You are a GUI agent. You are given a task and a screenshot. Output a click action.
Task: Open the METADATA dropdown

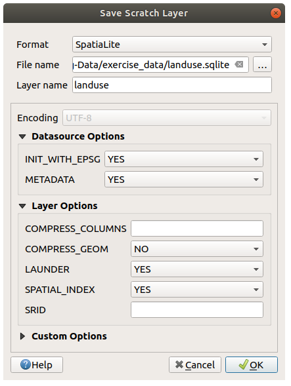184,180
